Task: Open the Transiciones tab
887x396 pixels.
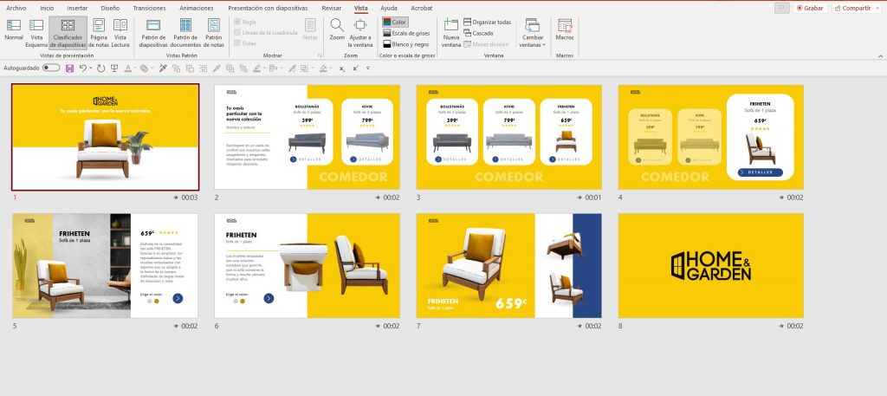Action: click(x=149, y=8)
